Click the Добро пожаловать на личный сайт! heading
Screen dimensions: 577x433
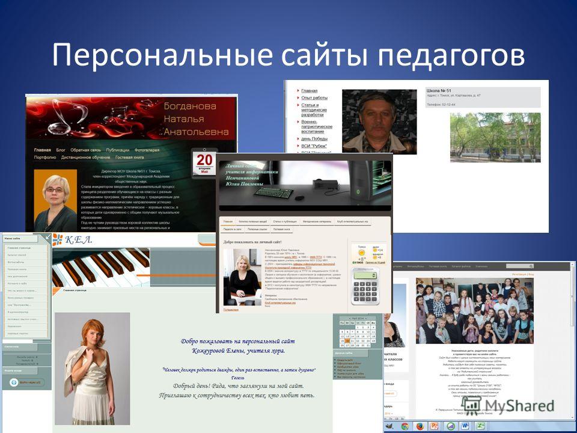[x=252, y=242]
